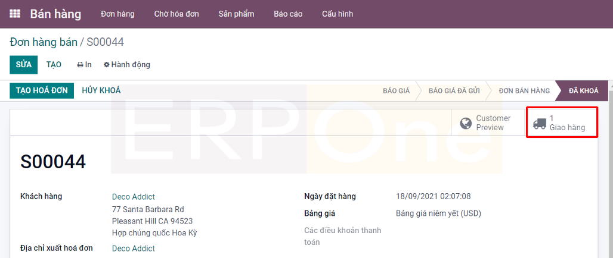Viewport: 613px width, 258px height.
Task: Open Deco Addict customer link under Khách hàng
Action: pos(134,197)
